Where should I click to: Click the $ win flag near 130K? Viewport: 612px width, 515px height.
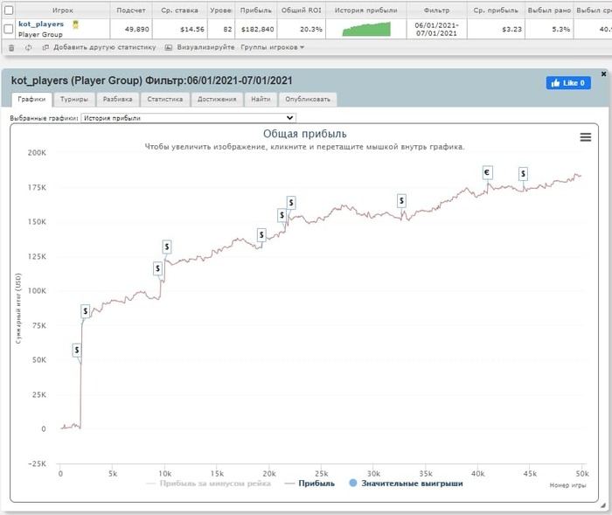pyautogui.click(x=167, y=247)
